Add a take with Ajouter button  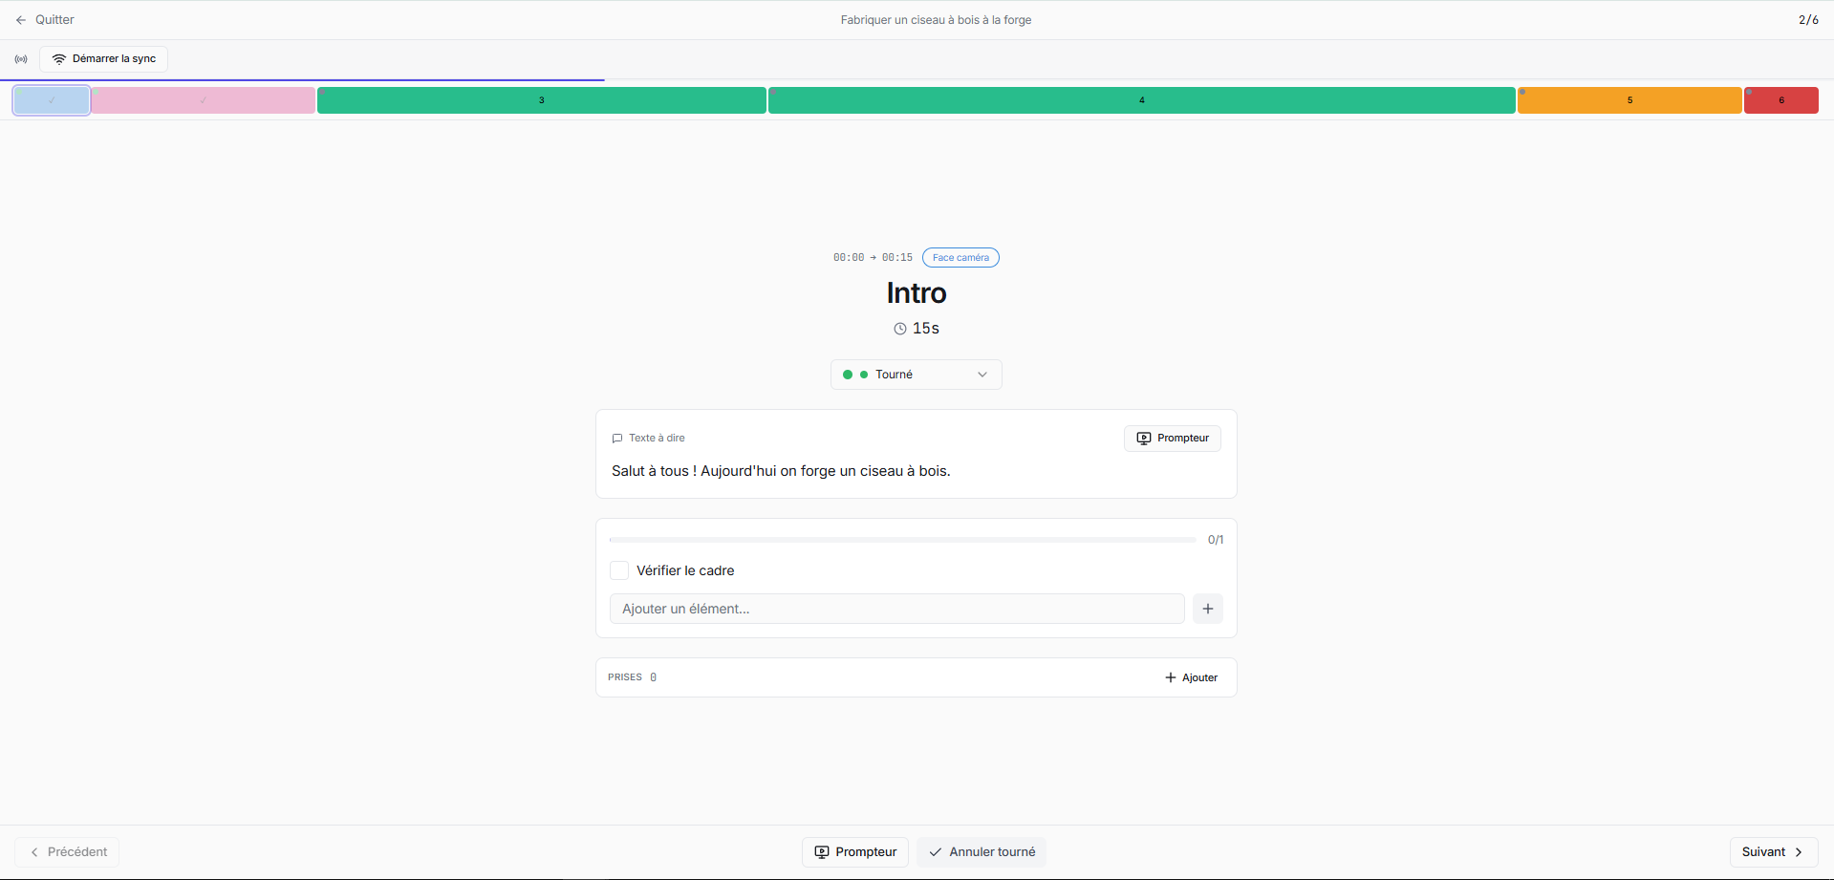[1191, 677]
